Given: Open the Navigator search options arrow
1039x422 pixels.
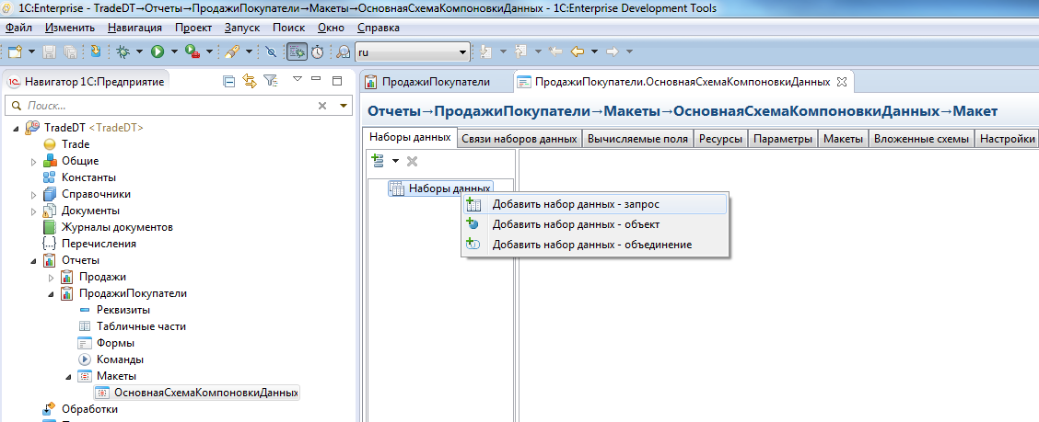Looking at the screenshot, I should click(344, 106).
